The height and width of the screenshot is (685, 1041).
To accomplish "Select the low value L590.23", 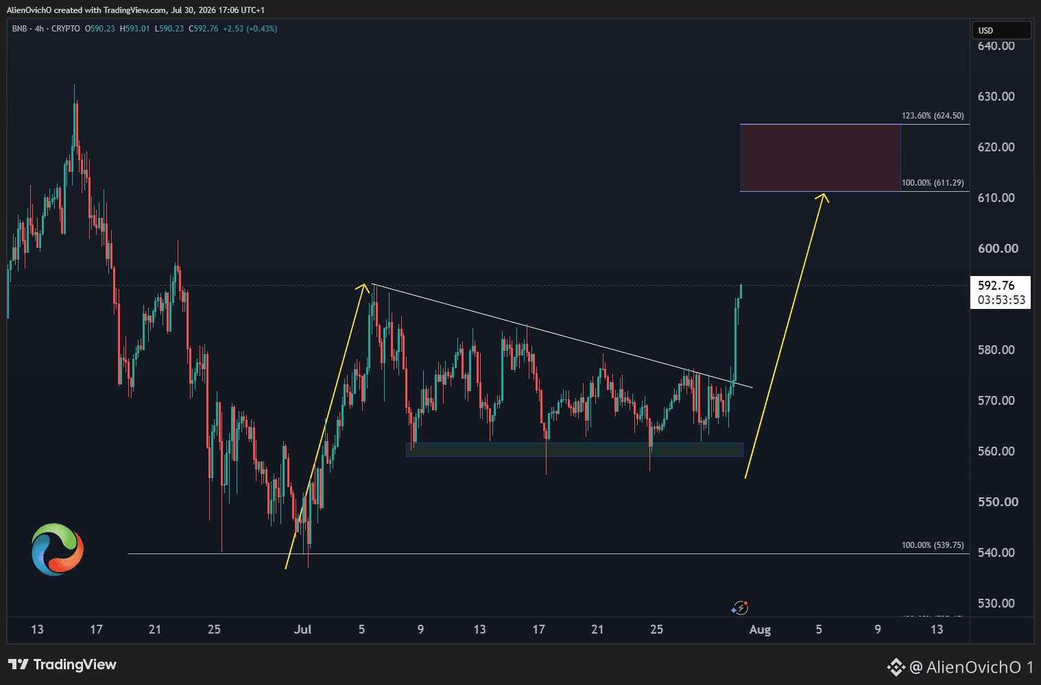I will tap(169, 29).
